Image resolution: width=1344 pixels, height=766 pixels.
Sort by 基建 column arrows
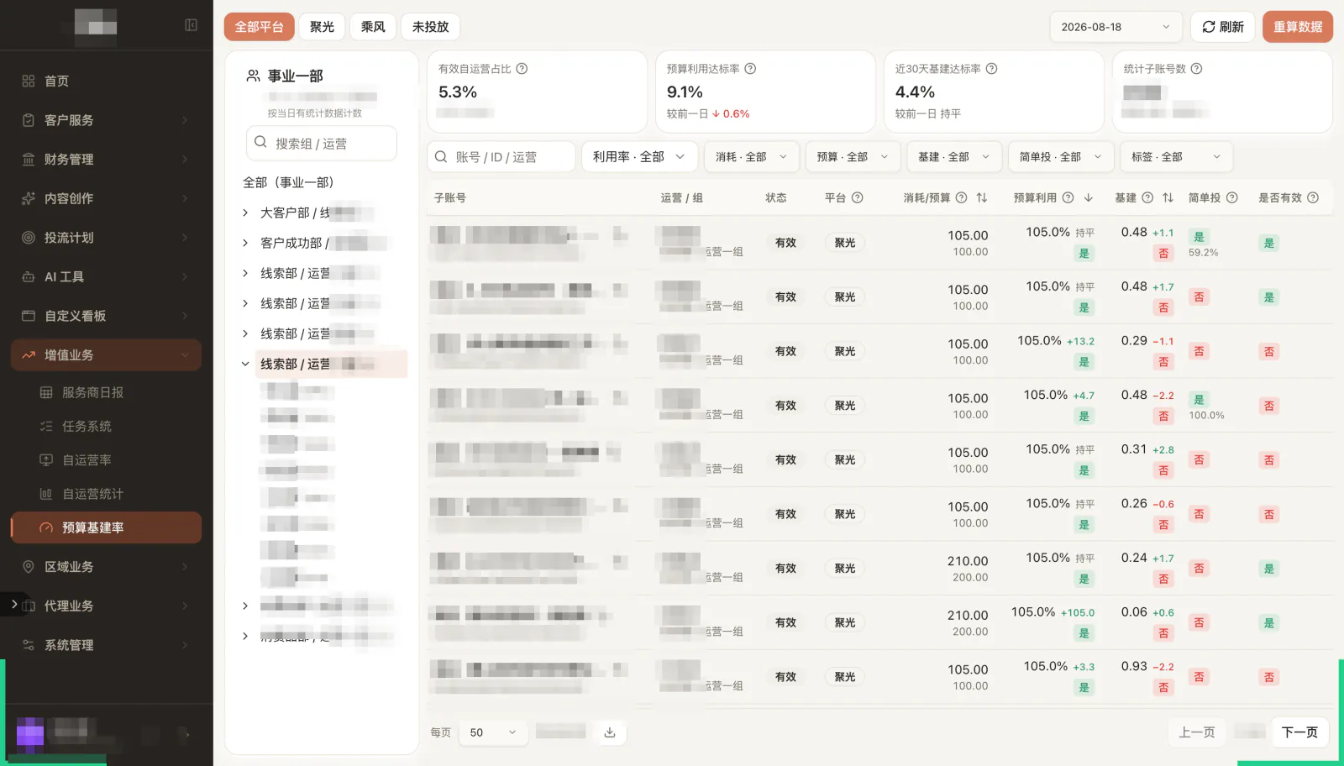[x=1168, y=197]
